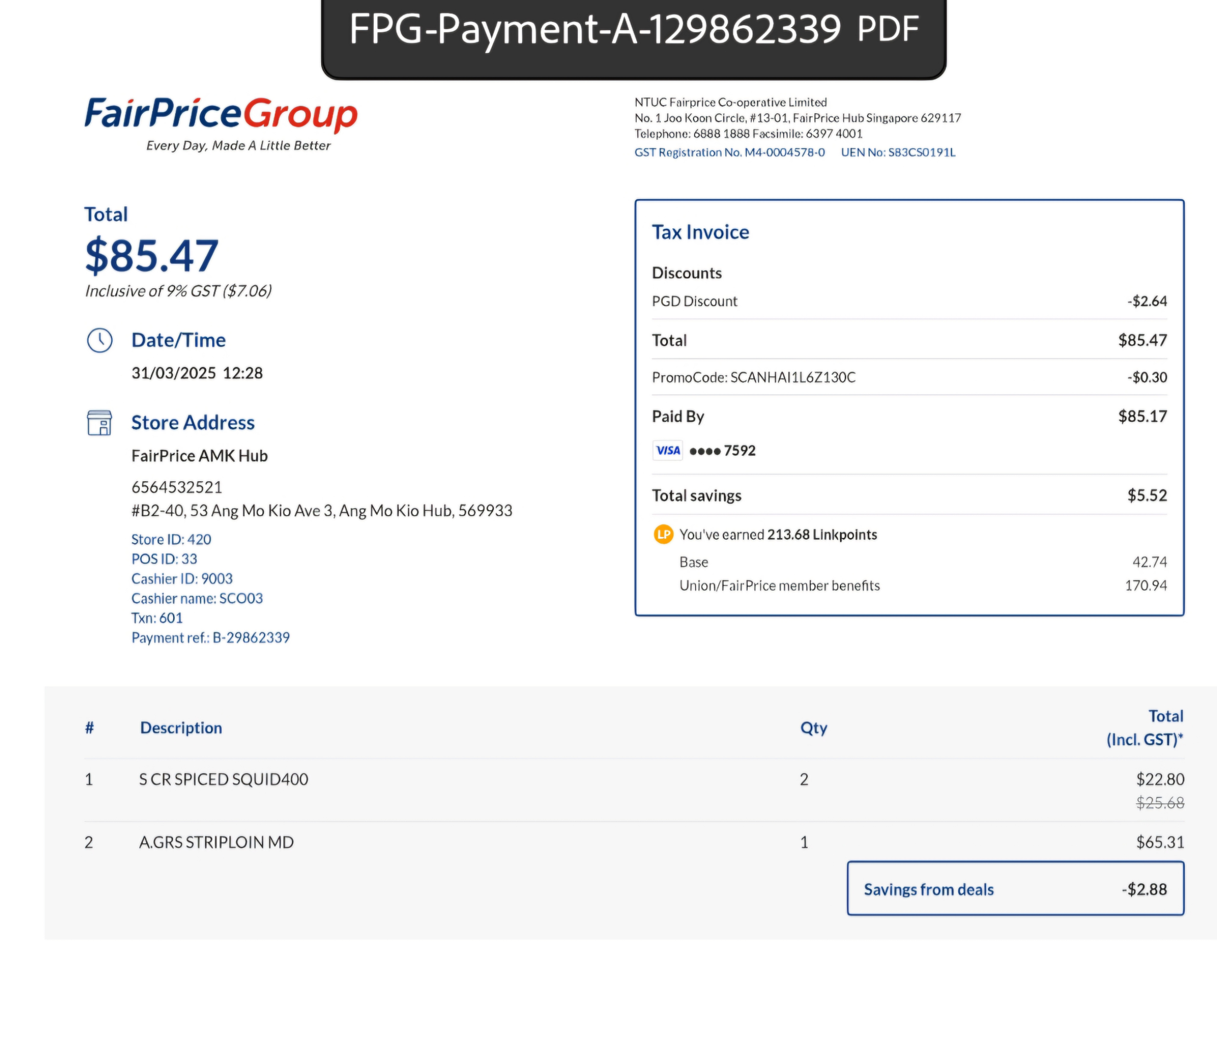This screenshot has height=1053, width=1217.
Task: Click the card number ending 7592
Action: 722,450
